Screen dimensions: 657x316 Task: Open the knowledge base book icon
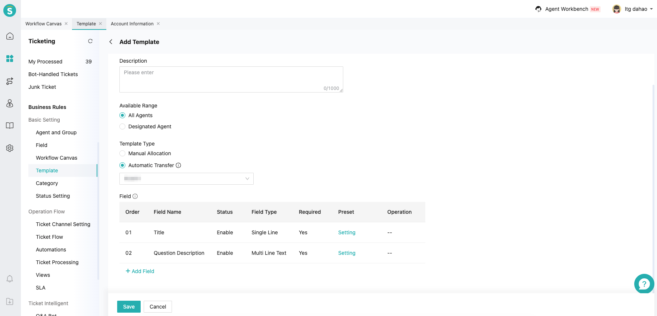(10, 125)
